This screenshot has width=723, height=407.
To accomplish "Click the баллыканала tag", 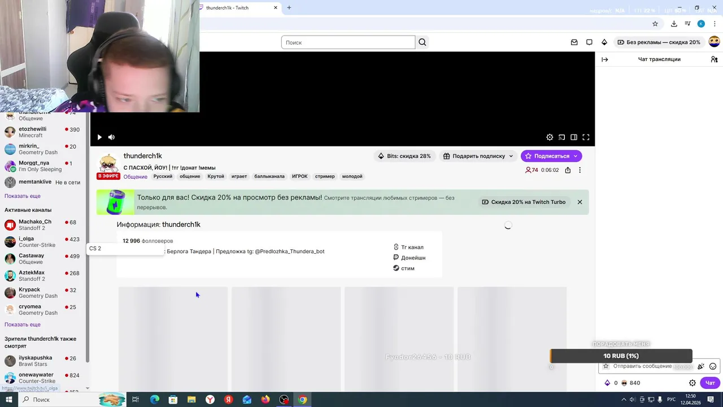I will tap(269, 176).
